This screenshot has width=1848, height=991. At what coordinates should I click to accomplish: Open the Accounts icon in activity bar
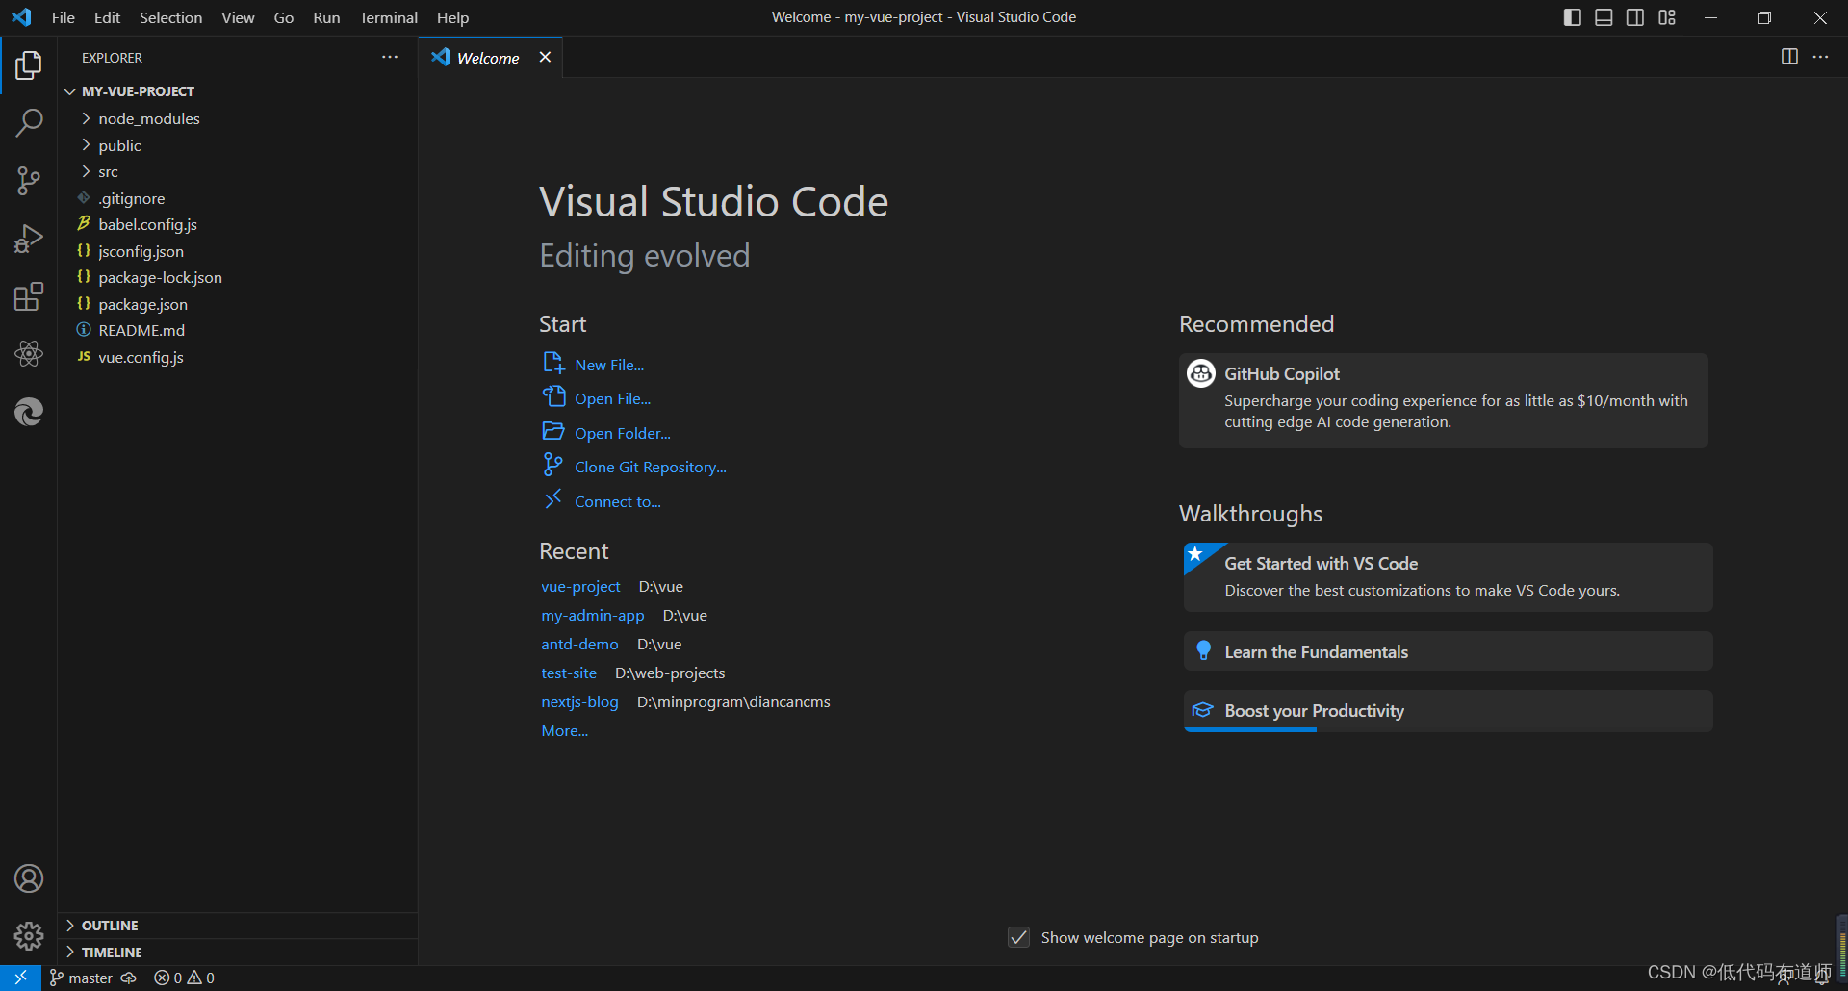click(29, 878)
